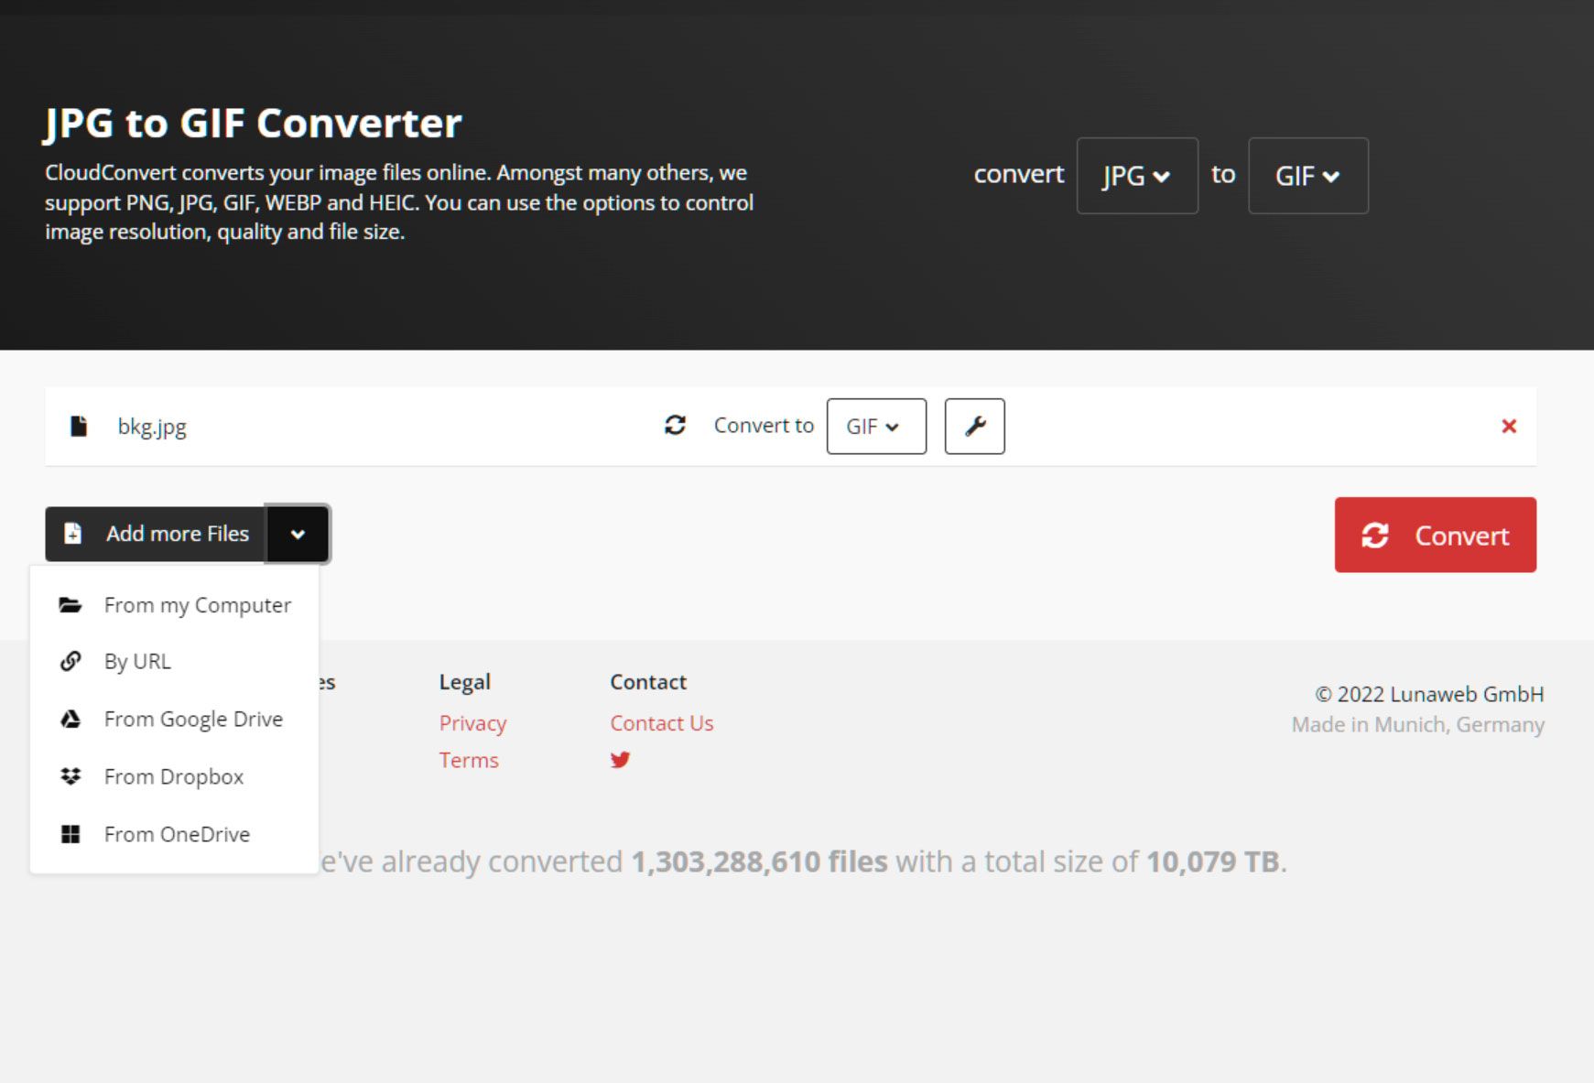Screen dimensions: 1594x1083
Task: Click the JPG to GIF Converter heading
Action: point(254,123)
